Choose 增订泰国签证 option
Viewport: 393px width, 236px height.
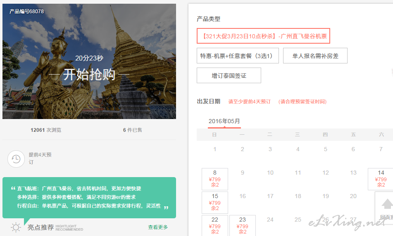click(229, 75)
